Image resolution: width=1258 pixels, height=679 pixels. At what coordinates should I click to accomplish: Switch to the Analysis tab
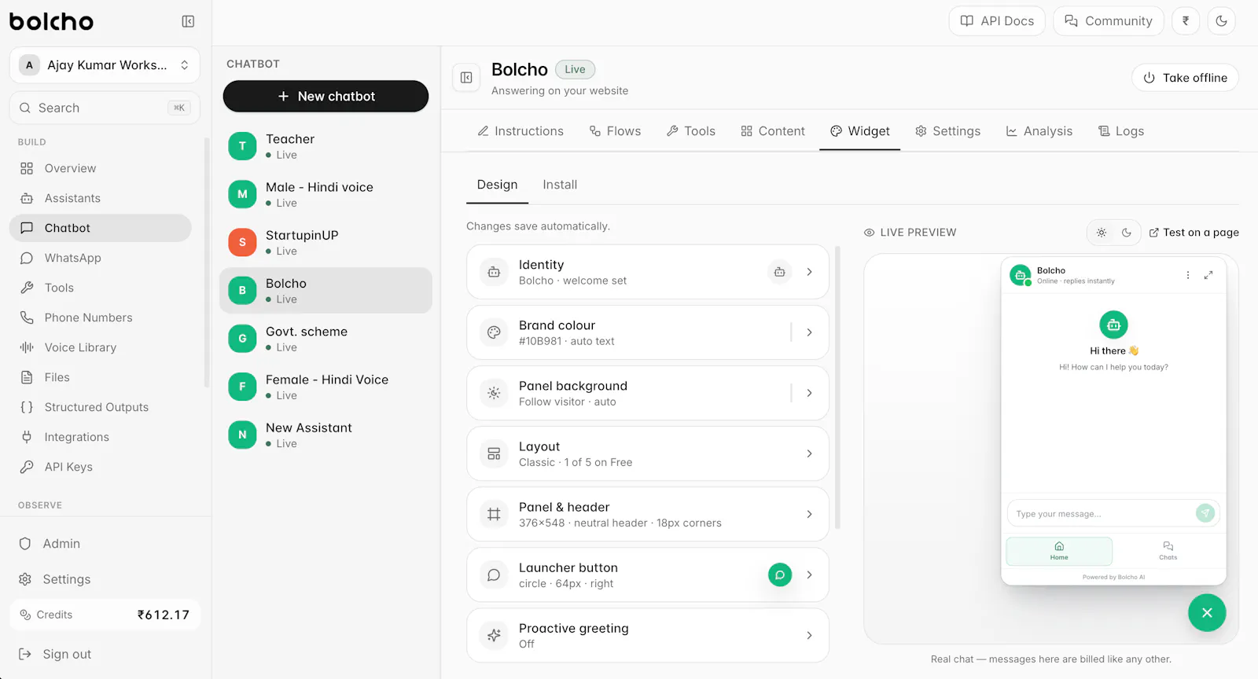[1039, 131]
